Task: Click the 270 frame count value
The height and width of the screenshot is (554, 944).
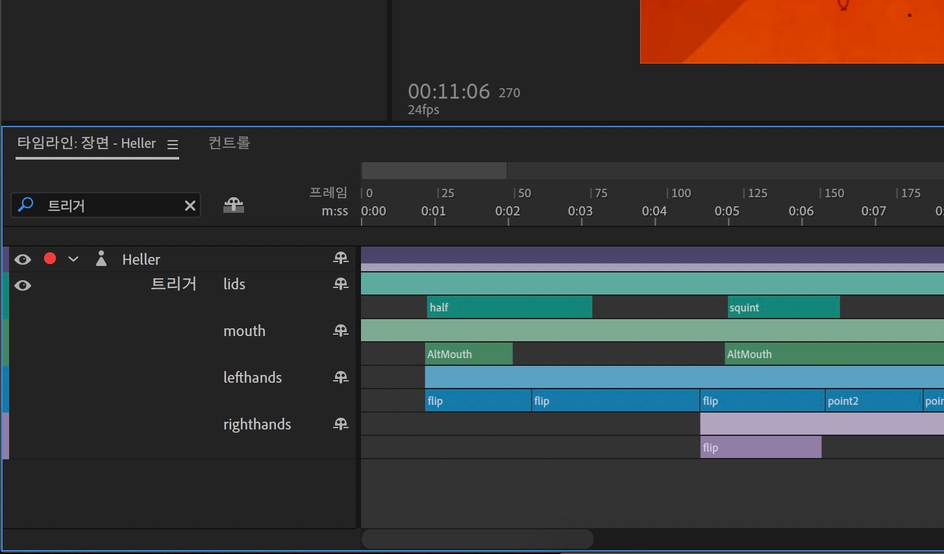Action: [510, 93]
